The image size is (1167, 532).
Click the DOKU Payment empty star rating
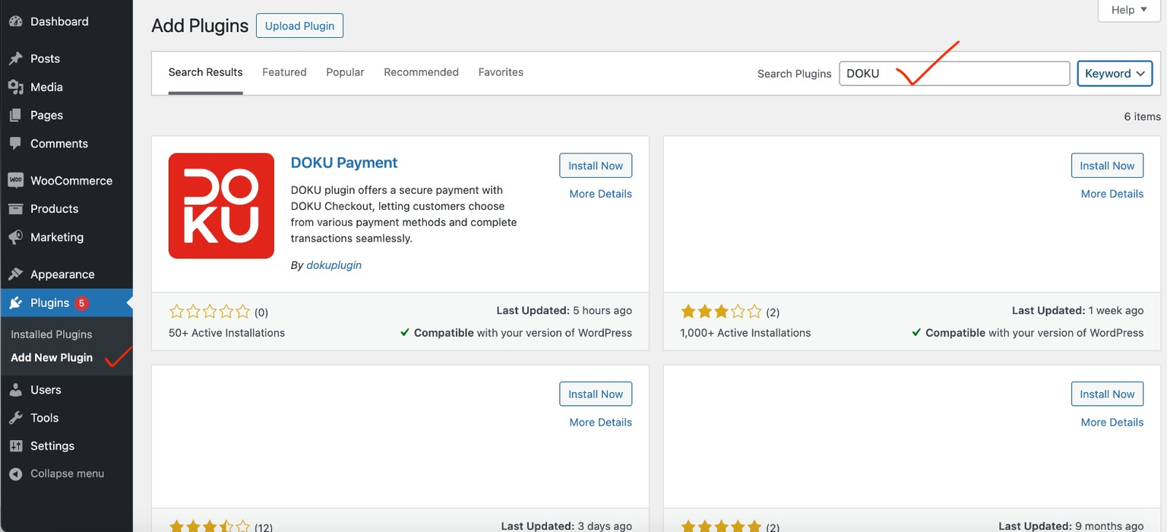(x=210, y=312)
